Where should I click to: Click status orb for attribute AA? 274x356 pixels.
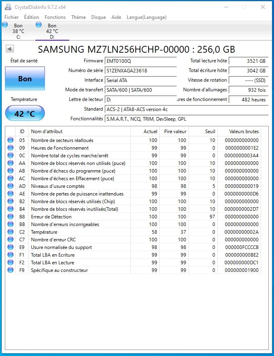coord(10,163)
